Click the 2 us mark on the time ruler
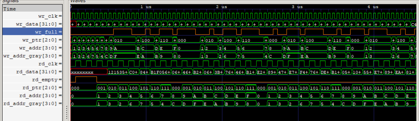The image size is (419, 121). pos(221,7)
